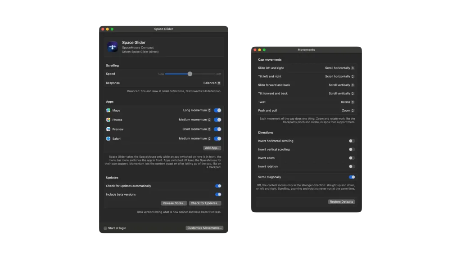Click the Space Glider app icon

coord(112,47)
